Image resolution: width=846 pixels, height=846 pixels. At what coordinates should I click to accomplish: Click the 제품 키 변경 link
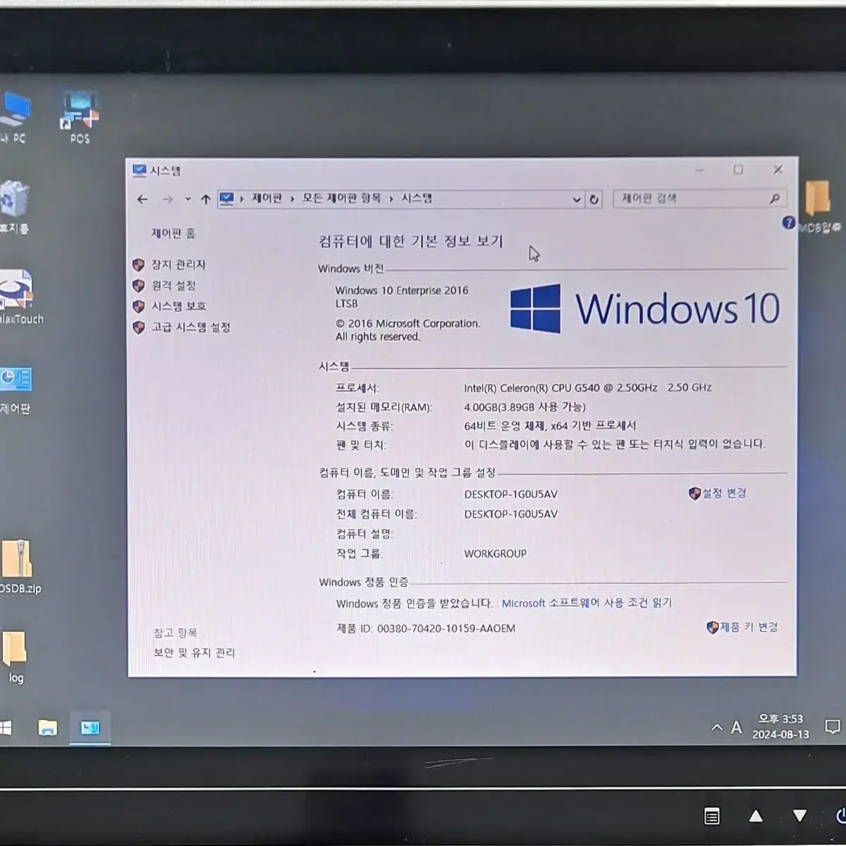[749, 627]
